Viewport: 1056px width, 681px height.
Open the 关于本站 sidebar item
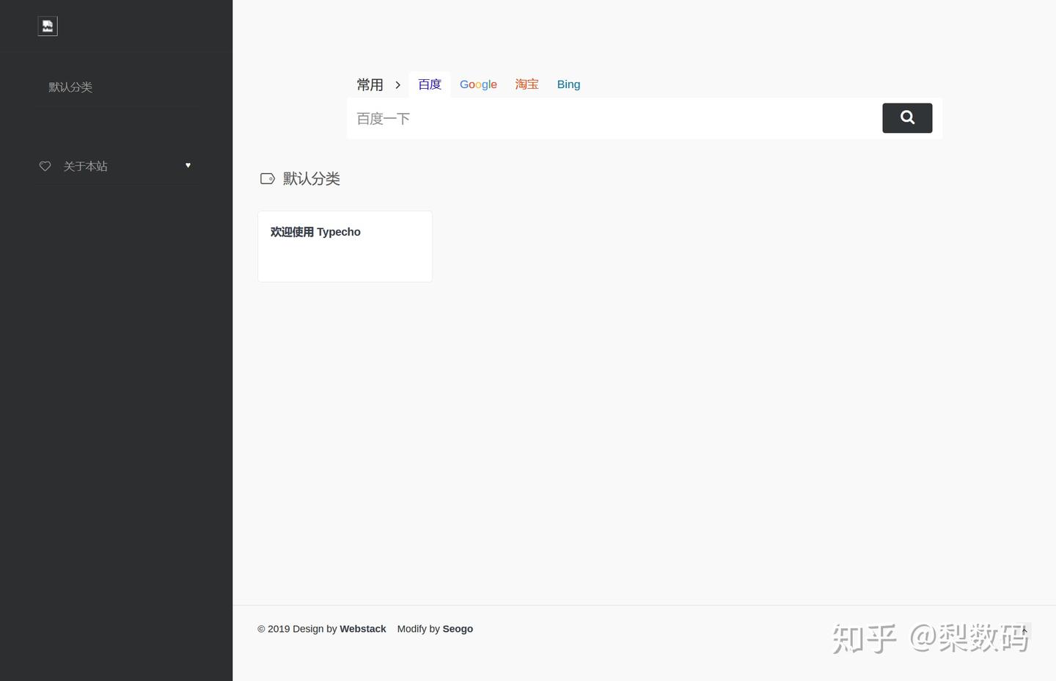(x=85, y=167)
